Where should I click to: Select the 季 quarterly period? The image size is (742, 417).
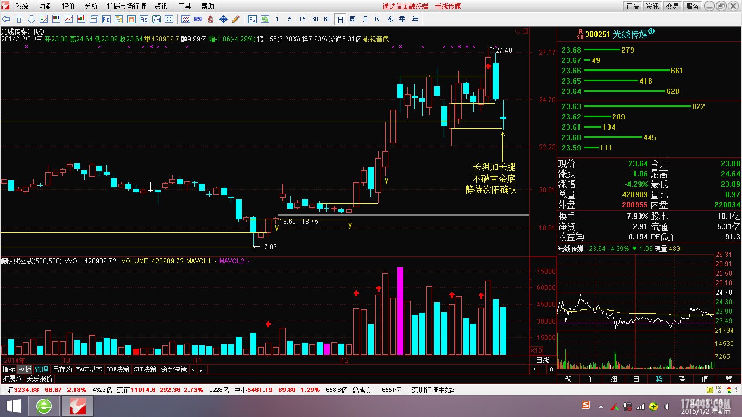[x=403, y=19]
